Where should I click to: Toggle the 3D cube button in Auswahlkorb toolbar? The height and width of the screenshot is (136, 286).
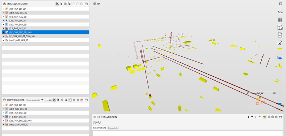70,100
